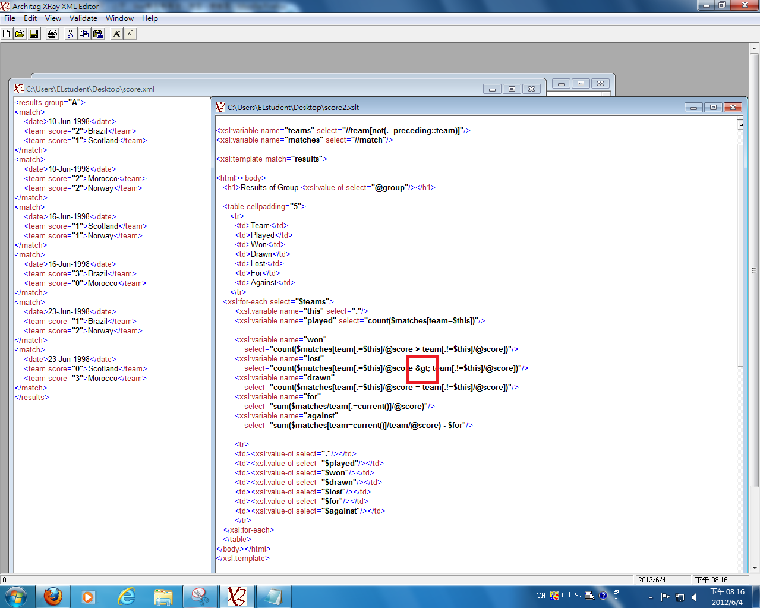The height and width of the screenshot is (608, 760).
Task: Click the Save floppy disk icon
Action: point(34,34)
